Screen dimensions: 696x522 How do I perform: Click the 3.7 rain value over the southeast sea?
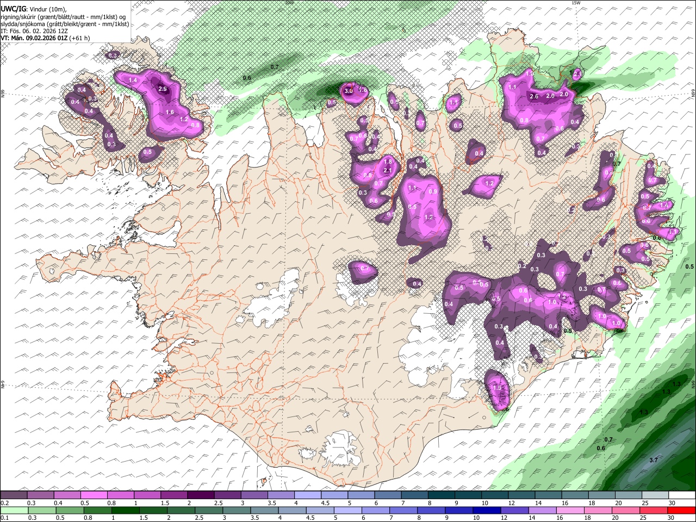654,460
